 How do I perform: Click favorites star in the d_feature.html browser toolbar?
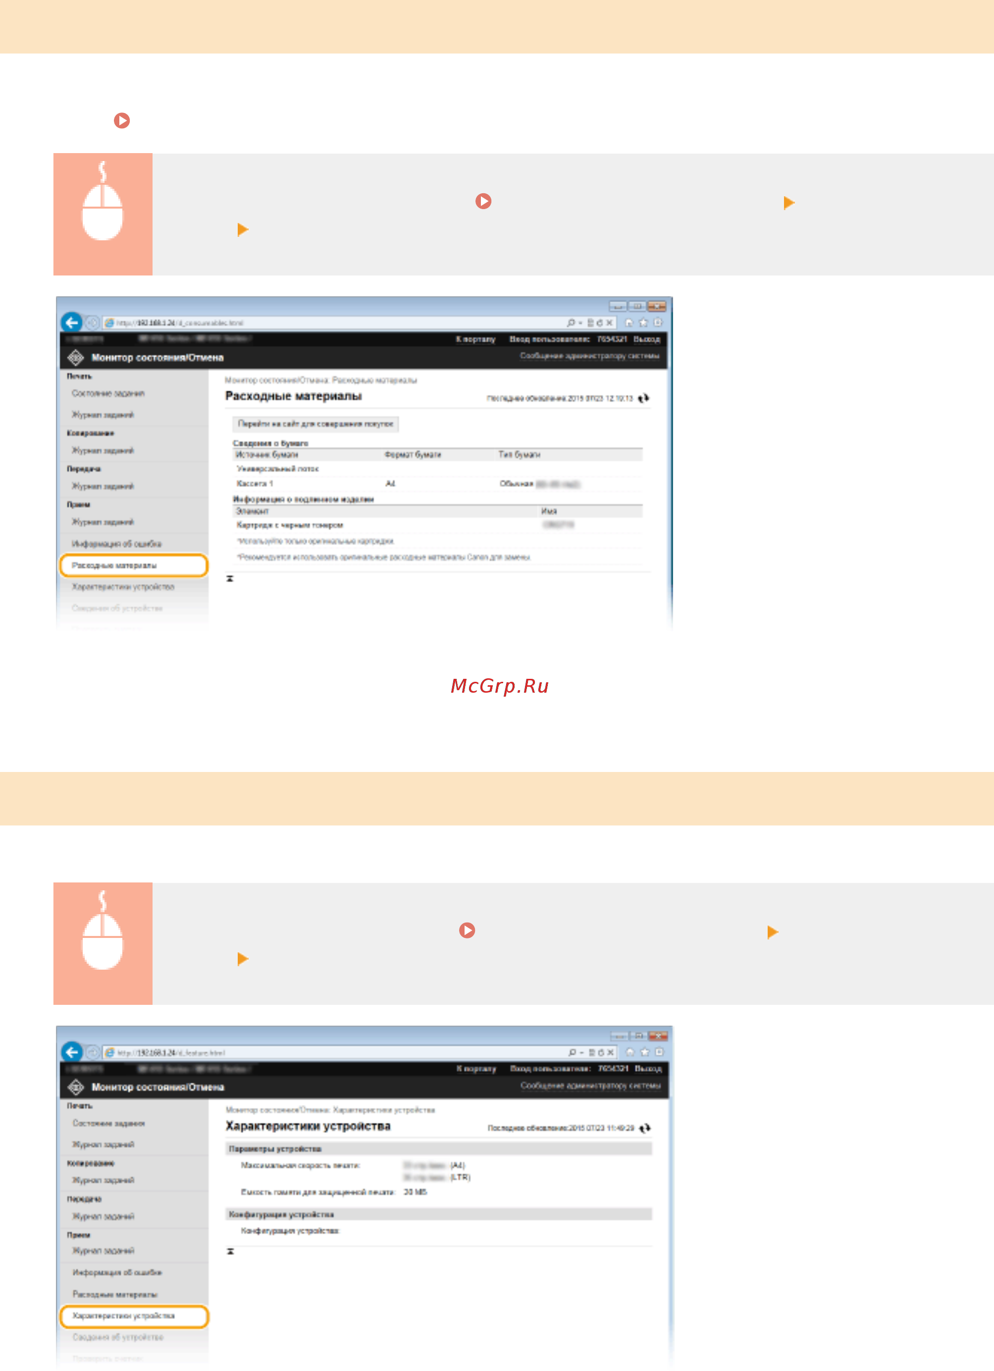pyautogui.click(x=645, y=1052)
